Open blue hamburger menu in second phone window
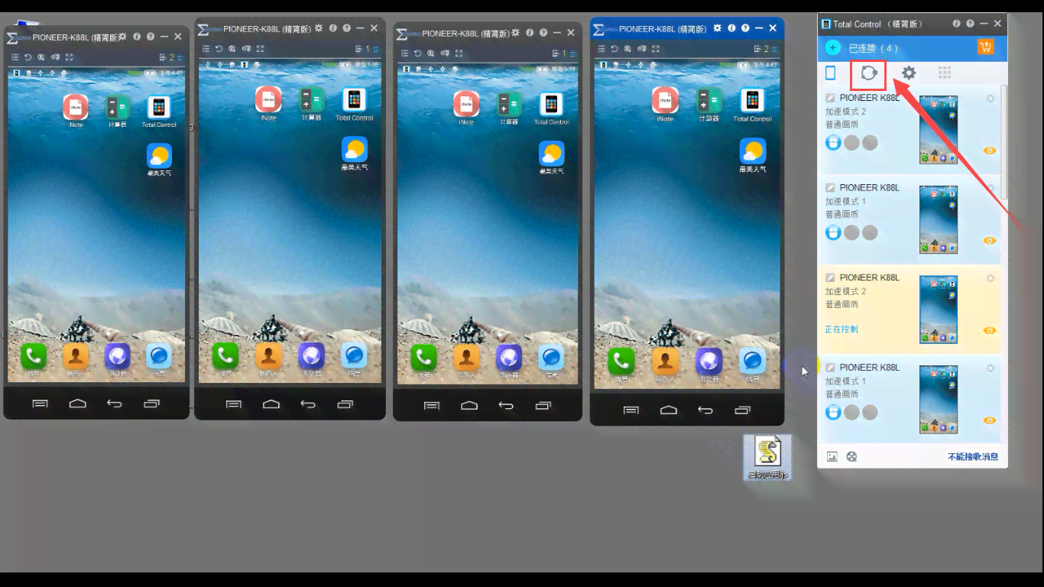1044x587 pixels. coord(377,49)
